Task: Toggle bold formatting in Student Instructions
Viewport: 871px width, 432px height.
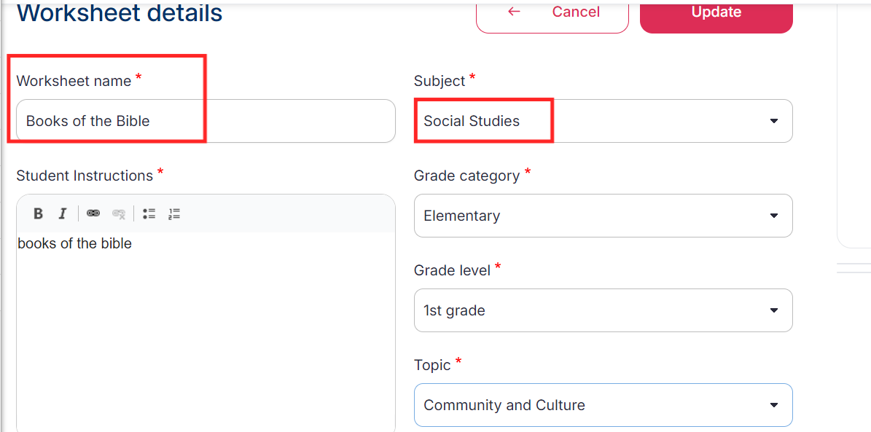Action: coord(39,213)
